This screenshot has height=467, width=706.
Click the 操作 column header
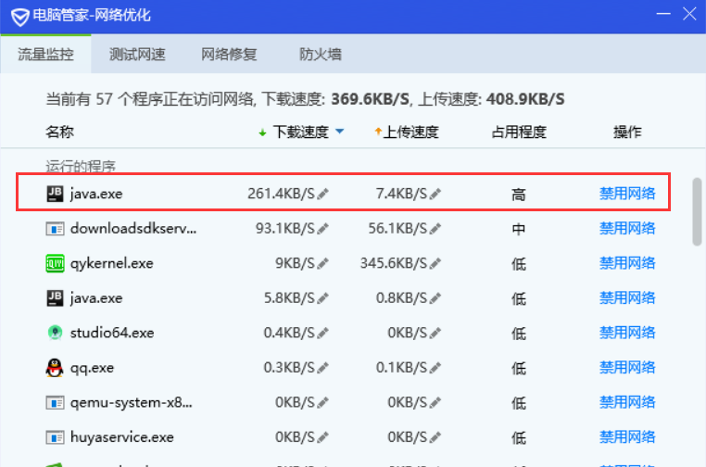tap(627, 132)
